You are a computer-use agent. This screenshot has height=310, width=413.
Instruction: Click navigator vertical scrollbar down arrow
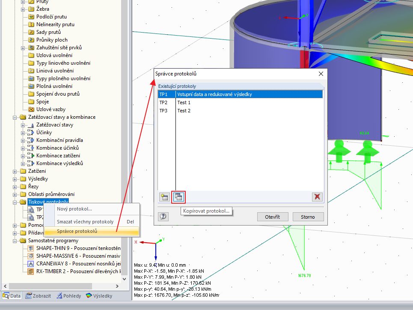point(125,279)
